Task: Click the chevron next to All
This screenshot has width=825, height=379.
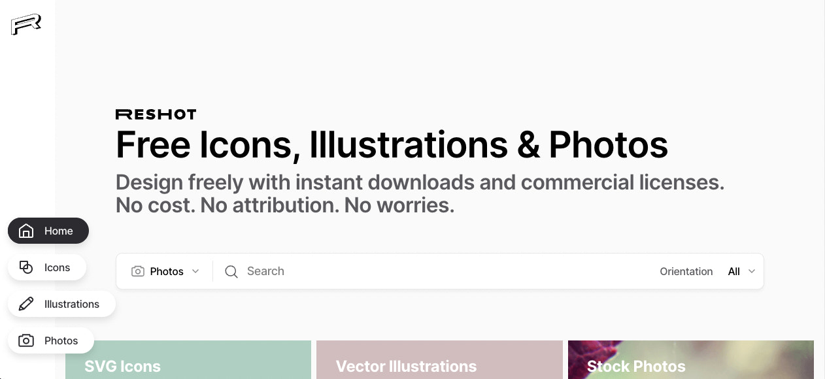Action: pyautogui.click(x=752, y=271)
